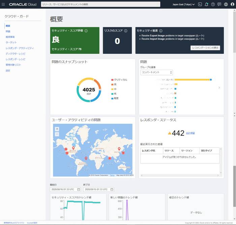The width and height of the screenshot is (236, 225).
Task: Select レスポンダ・アクティビティ in the sidebar
Action: [x=20, y=48]
